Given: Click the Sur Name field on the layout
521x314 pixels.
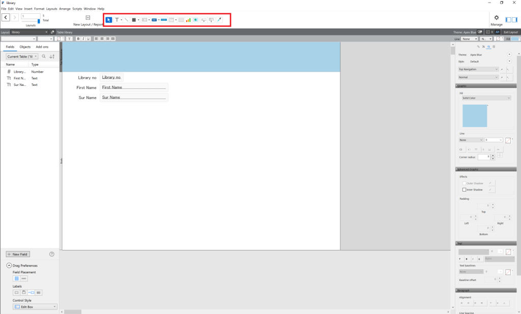Looking at the screenshot, I should click(133, 97).
